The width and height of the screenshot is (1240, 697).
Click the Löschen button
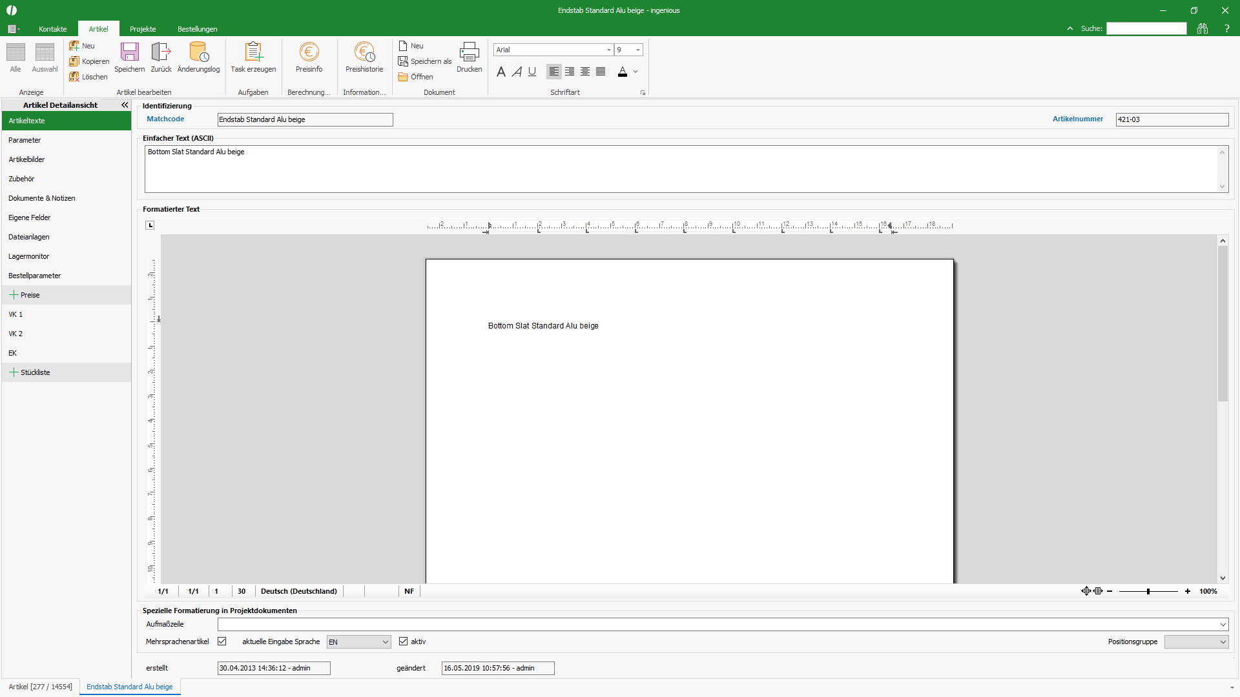(88, 77)
